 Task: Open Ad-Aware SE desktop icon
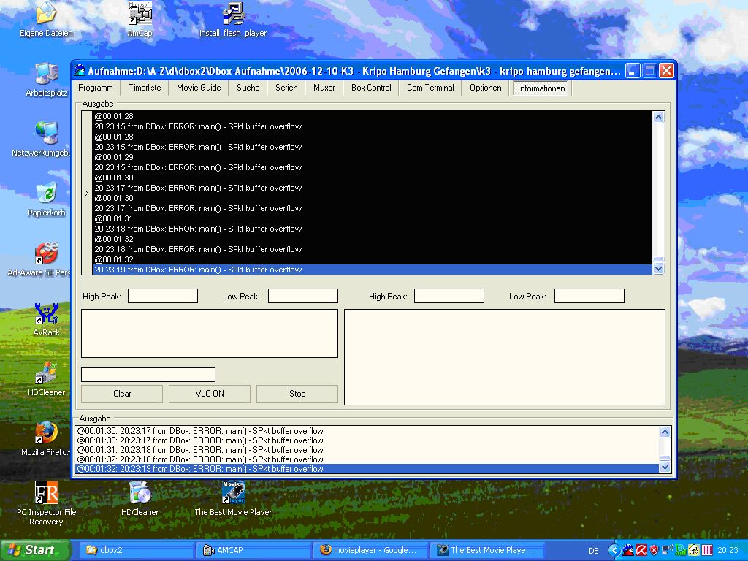coord(46,254)
